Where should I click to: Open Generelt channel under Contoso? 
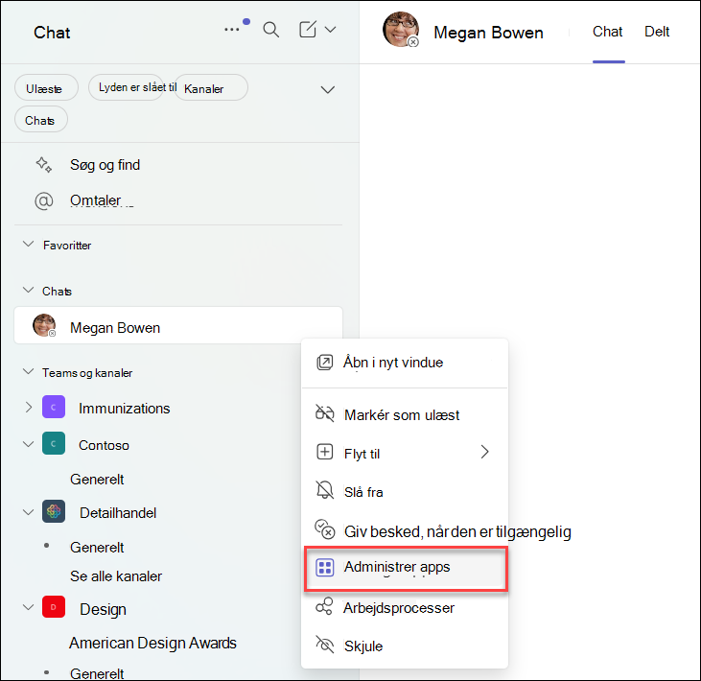pyautogui.click(x=97, y=480)
